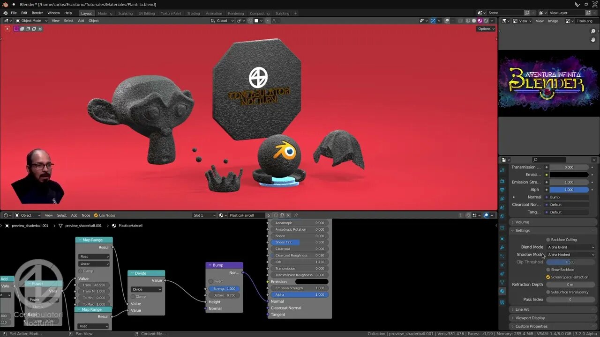600x337 pixels.
Task: Open the File menu
Action: pos(14,13)
